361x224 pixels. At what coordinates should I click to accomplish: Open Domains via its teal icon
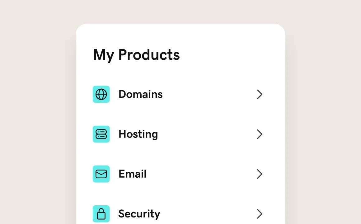click(101, 94)
